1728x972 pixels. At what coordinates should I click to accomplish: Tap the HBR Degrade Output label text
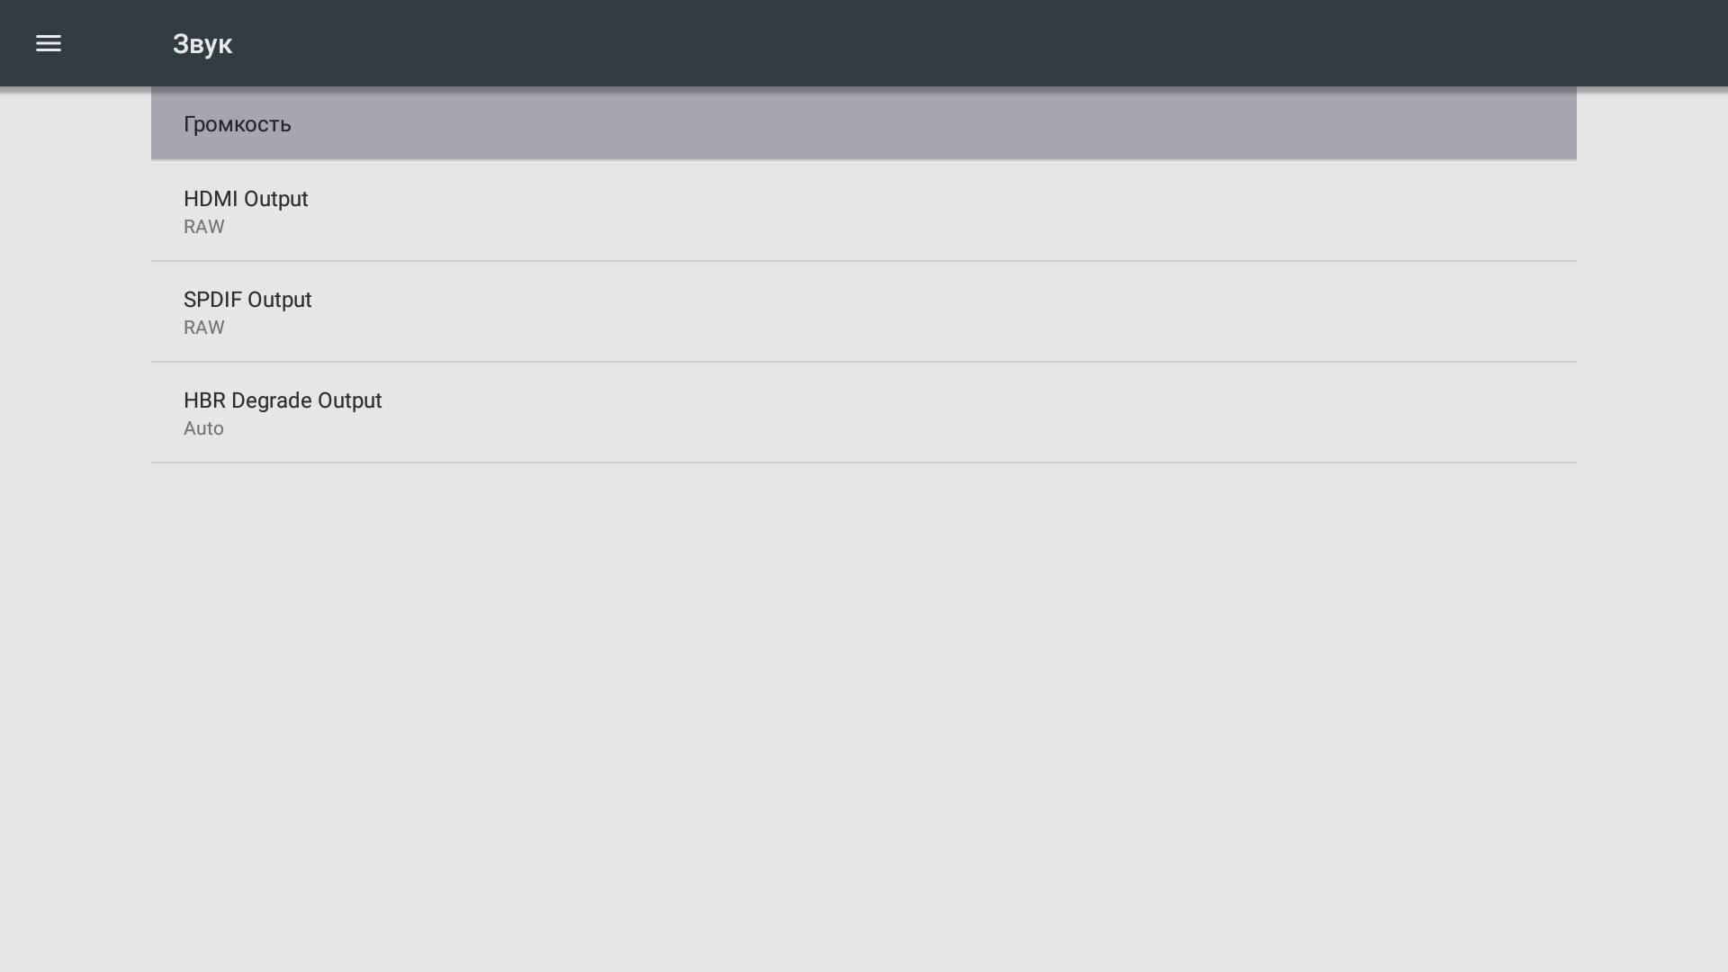pyautogui.click(x=283, y=400)
